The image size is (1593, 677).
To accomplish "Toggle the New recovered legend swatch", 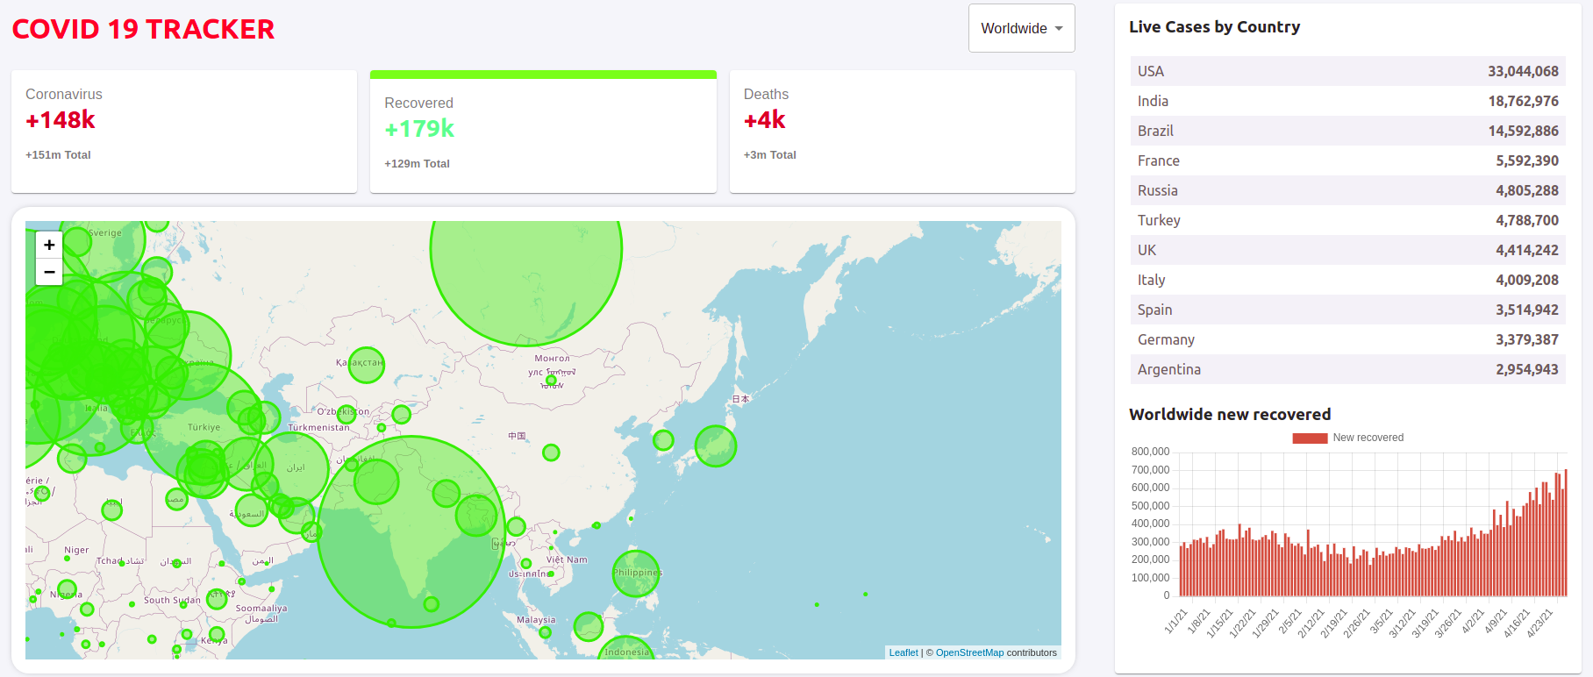I will tap(1310, 438).
